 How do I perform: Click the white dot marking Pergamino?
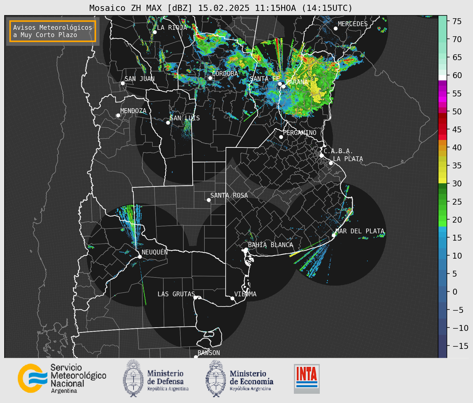pos(281,137)
